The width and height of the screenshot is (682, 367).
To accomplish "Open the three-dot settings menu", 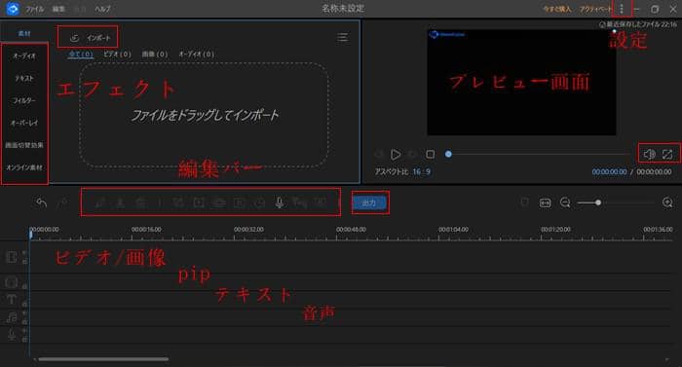I will pos(622,9).
